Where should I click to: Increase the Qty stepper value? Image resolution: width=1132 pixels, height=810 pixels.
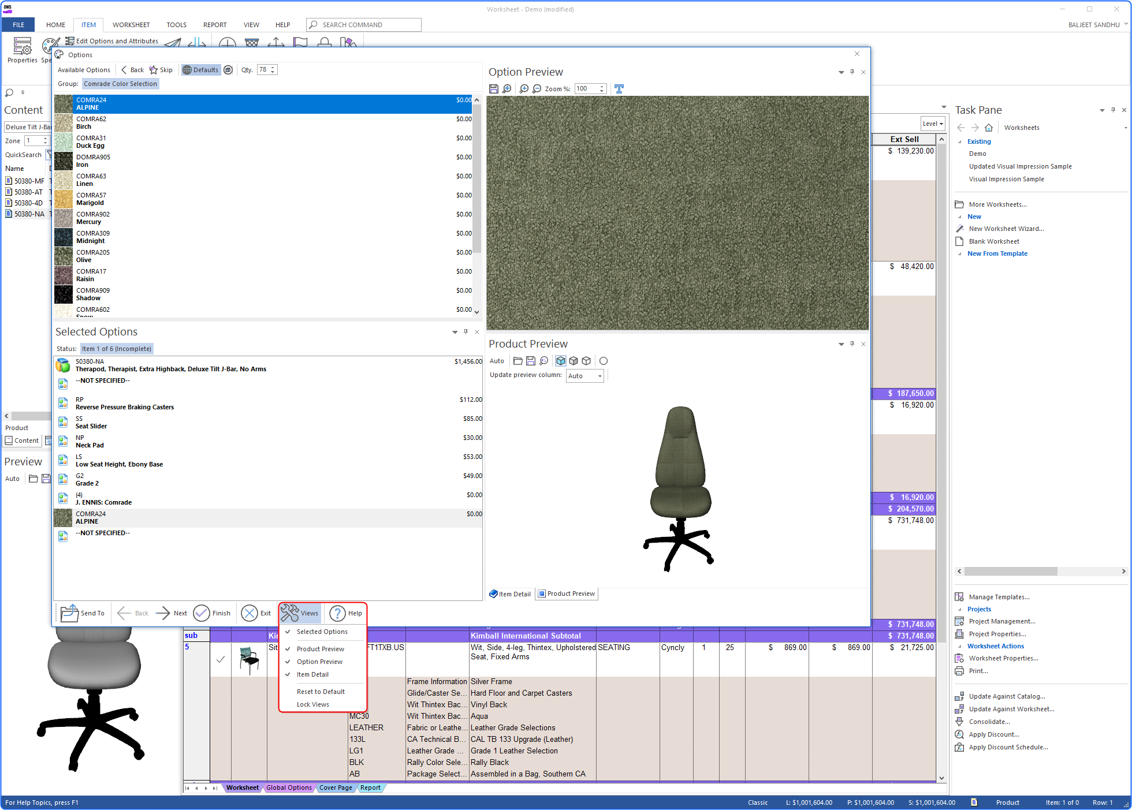[x=273, y=68]
